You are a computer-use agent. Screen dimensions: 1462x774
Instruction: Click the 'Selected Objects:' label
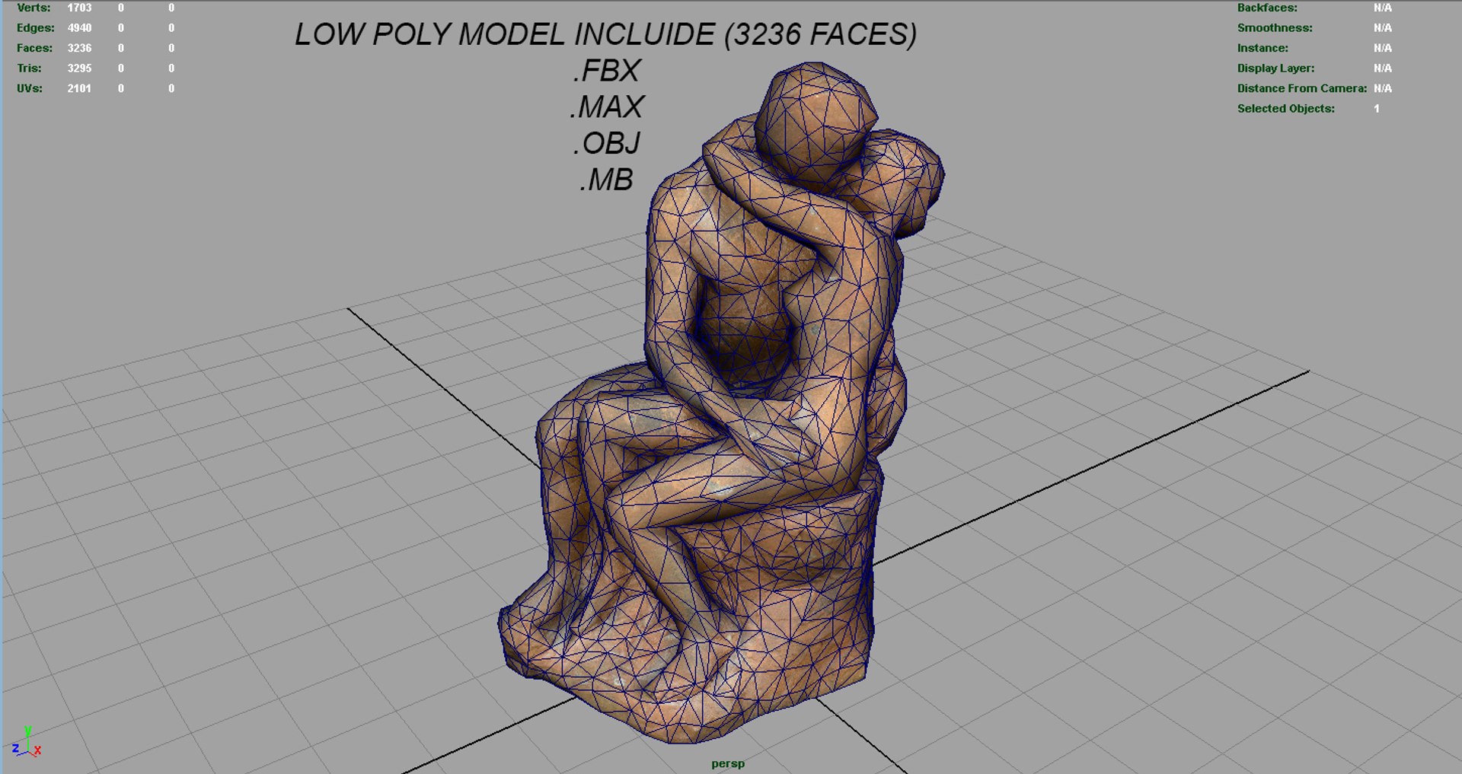tap(1286, 109)
